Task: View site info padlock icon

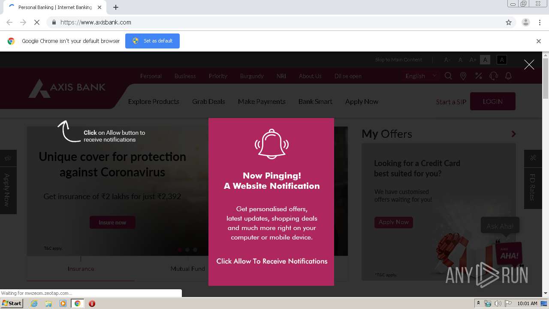Action: (54, 22)
